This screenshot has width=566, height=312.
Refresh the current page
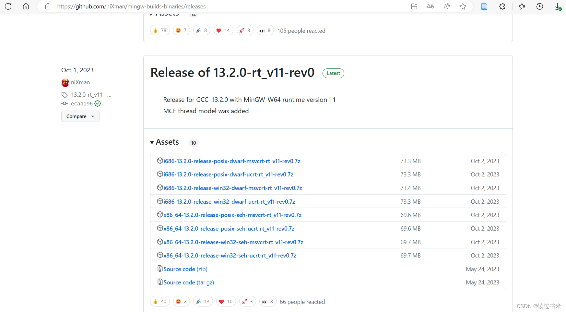pyautogui.click(x=8, y=6)
